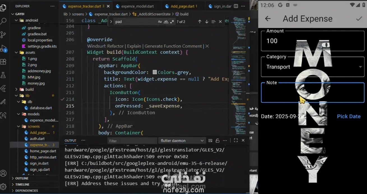Split the editor to the right
Image resolution: width=367 pixels, height=194 pixels.
coord(236,6)
